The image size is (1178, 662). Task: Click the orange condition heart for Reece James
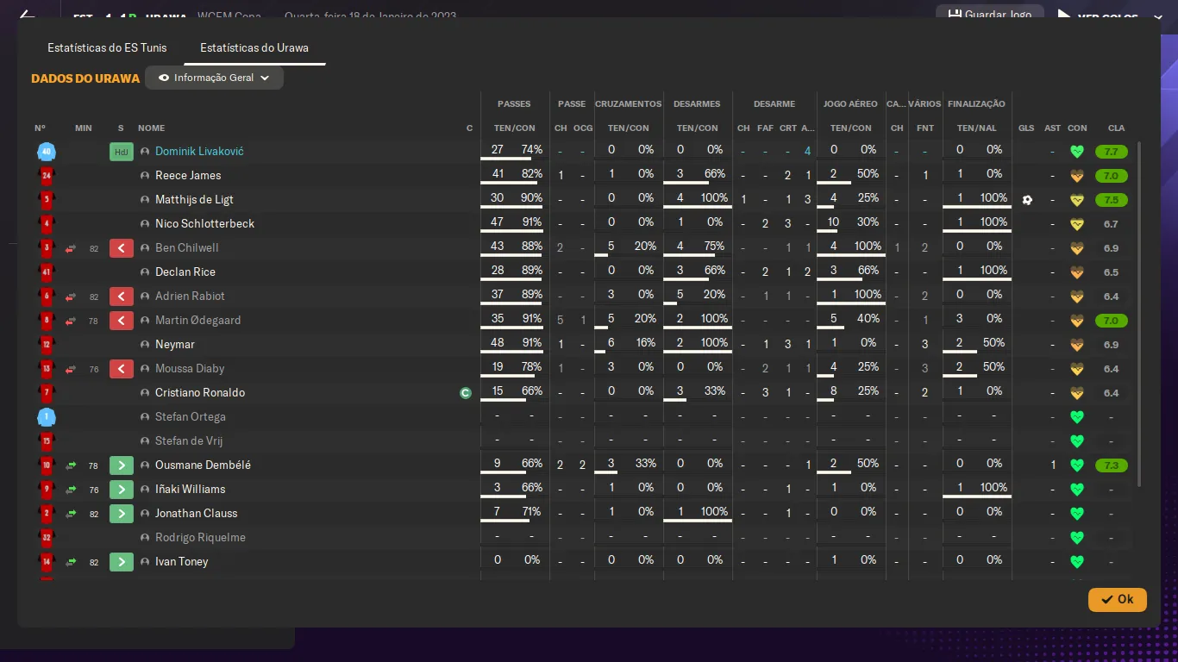(x=1076, y=176)
